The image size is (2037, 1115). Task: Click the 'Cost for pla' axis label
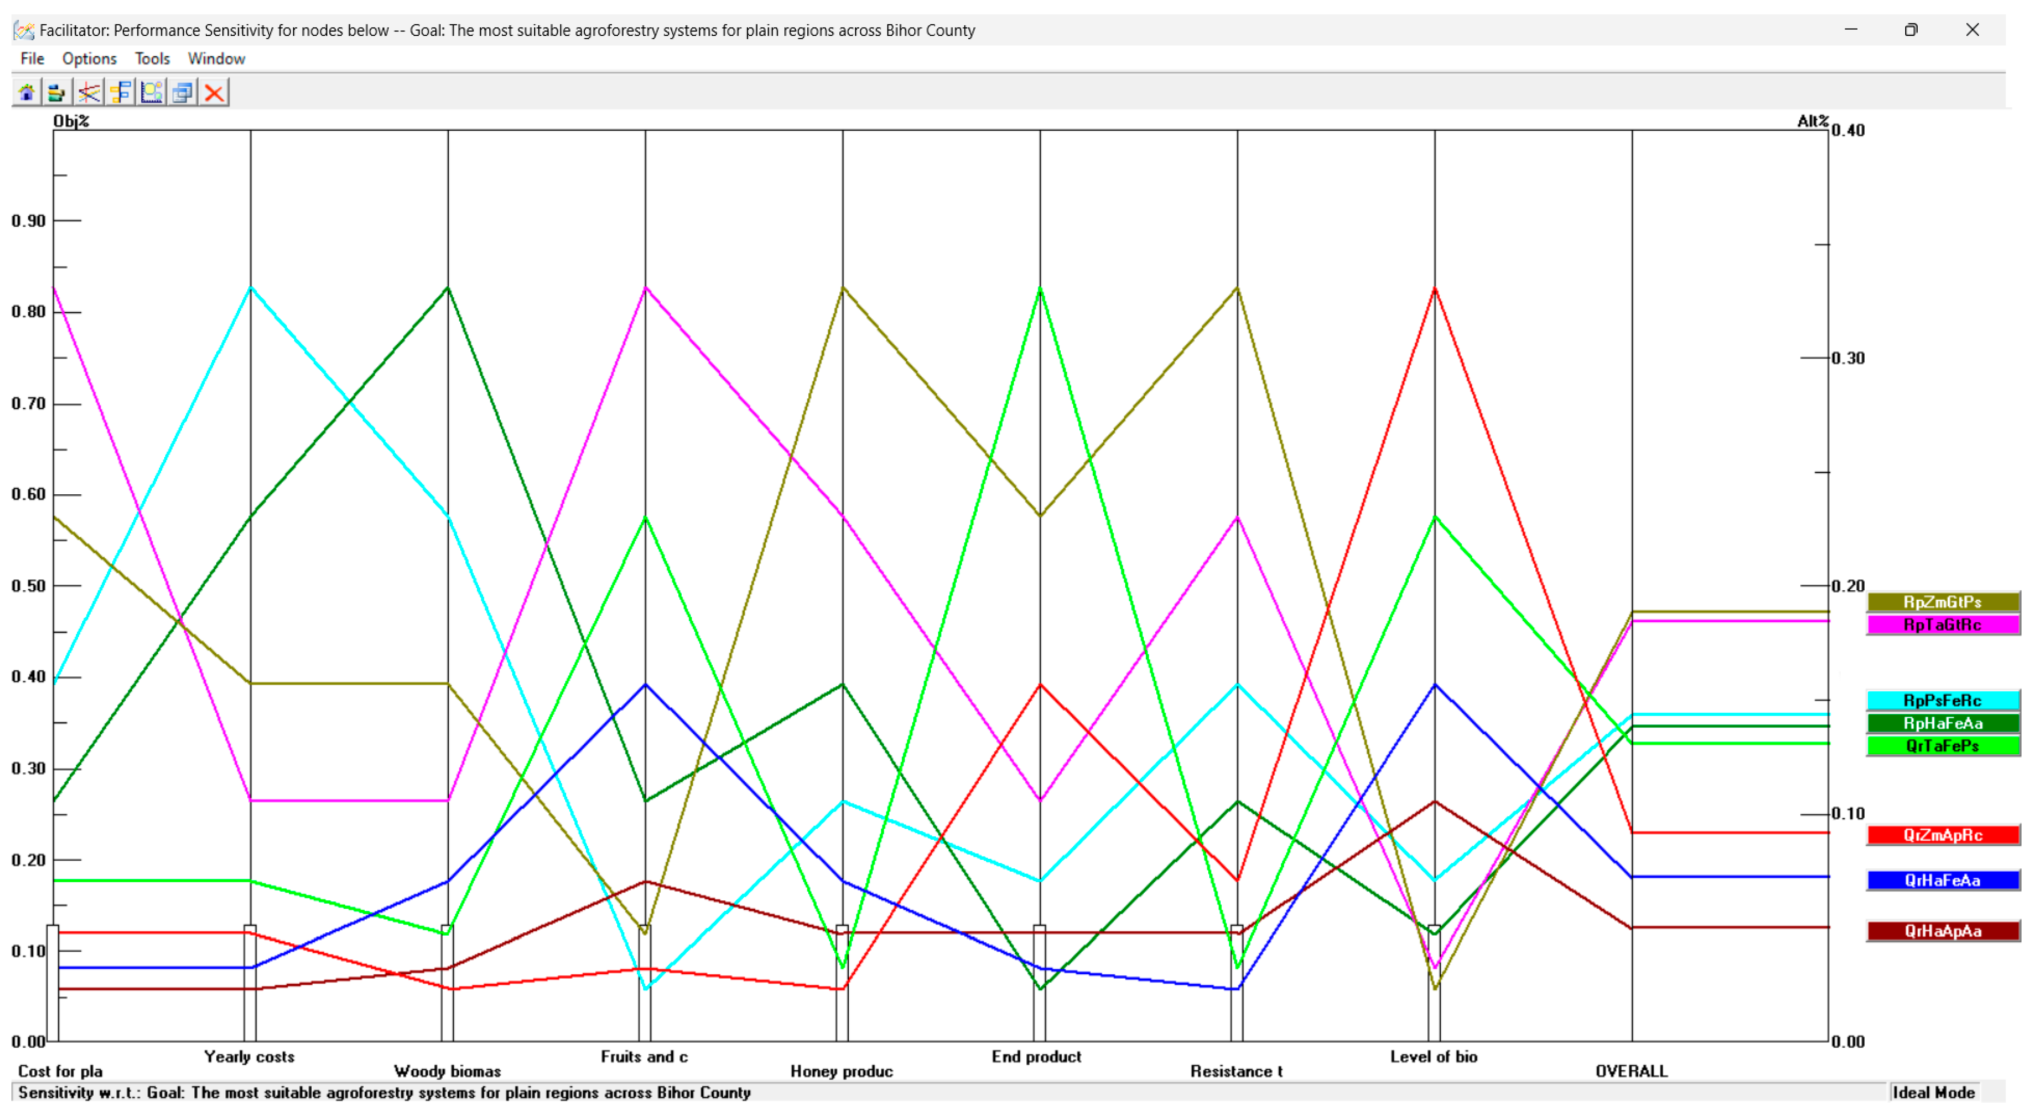pyautogui.click(x=60, y=1072)
